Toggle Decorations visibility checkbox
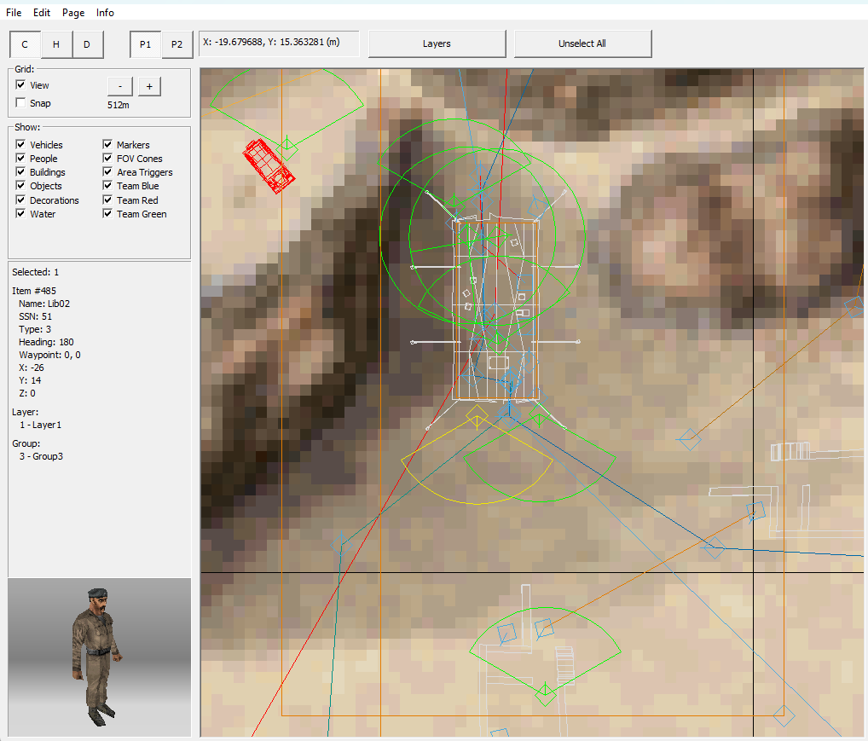This screenshot has height=741, width=868. (20, 200)
